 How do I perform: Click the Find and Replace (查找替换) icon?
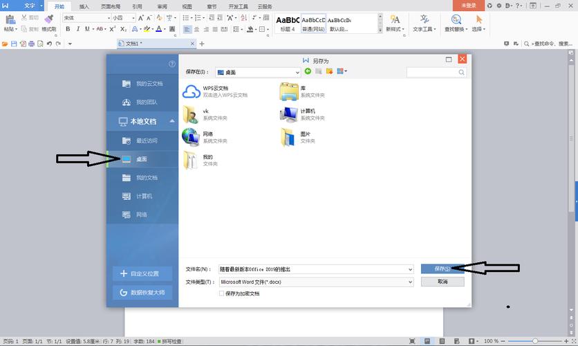[456, 19]
